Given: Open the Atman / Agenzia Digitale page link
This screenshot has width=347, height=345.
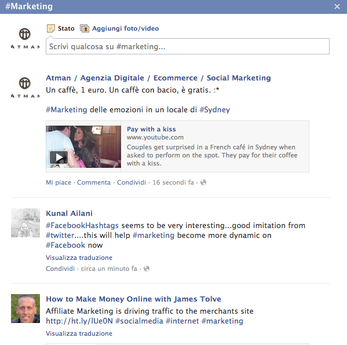Looking at the screenshot, I should pyautogui.click(x=158, y=78).
